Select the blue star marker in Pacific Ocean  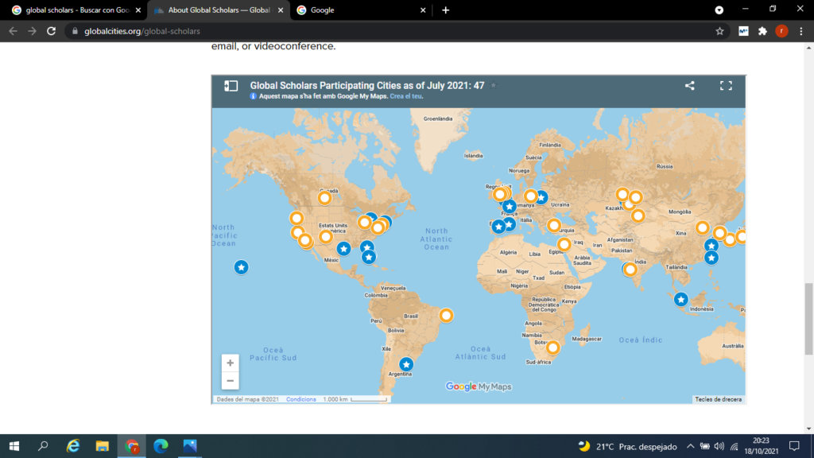[241, 267]
